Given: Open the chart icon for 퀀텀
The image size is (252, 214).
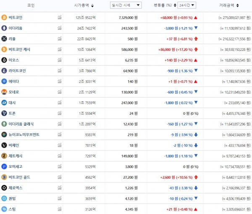Looking at the screenshot, I should (60, 198).
